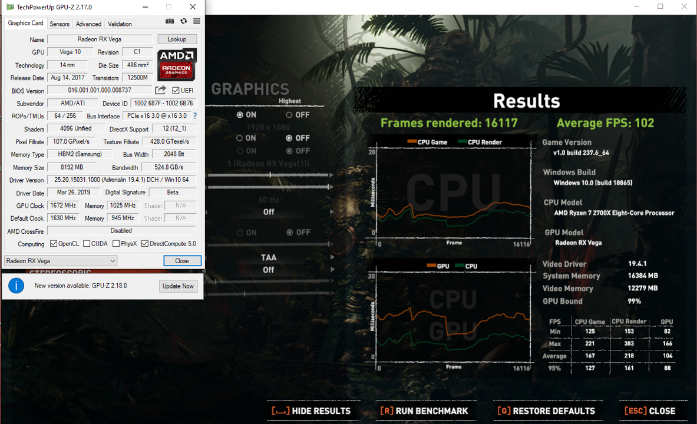Click the AMD CrossFire Disabled field
This screenshot has height=424, width=697.
121,231
